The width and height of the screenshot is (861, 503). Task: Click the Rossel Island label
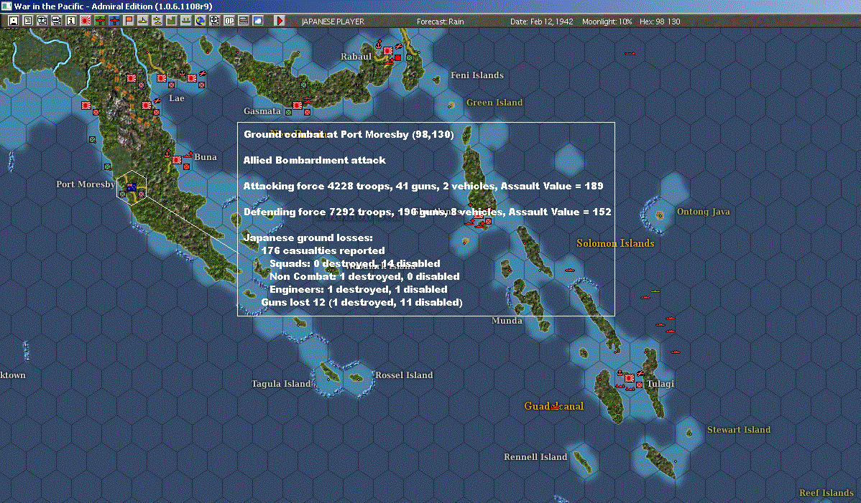404,375
